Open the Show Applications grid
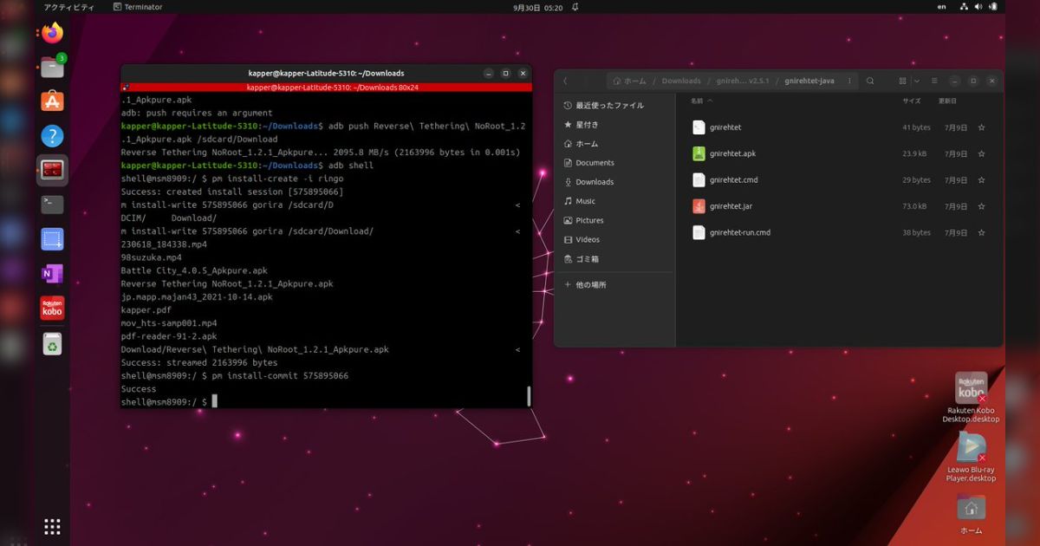The height and width of the screenshot is (546, 1040). point(52,526)
